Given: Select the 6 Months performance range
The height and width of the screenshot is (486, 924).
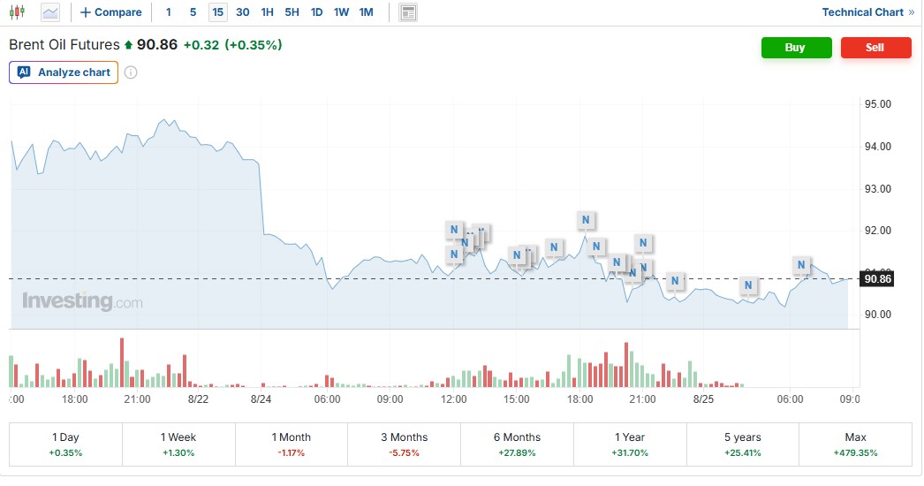Looking at the screenshot, I should (x=517, y=444).
